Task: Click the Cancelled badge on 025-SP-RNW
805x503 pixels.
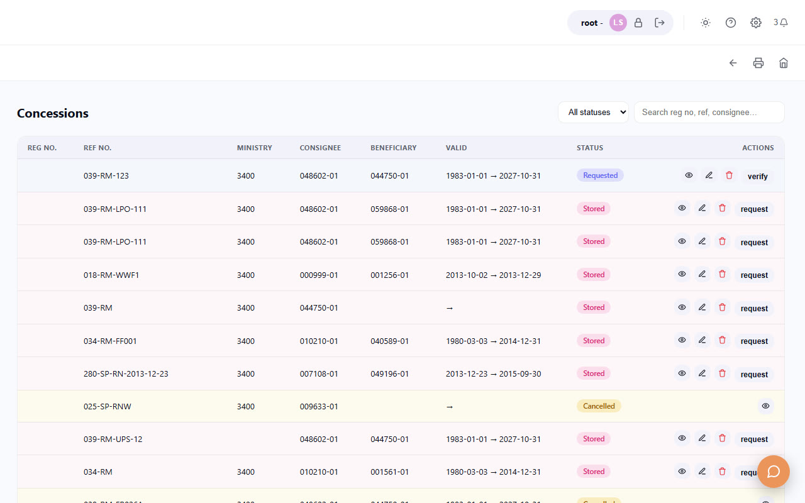Action: click(599, 406)
